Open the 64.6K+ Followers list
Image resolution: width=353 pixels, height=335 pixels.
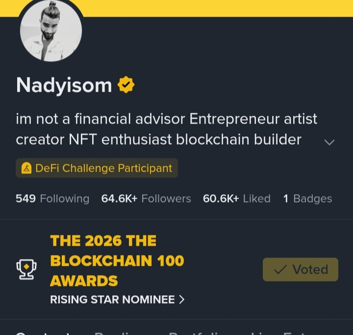[x=146, y=199]
